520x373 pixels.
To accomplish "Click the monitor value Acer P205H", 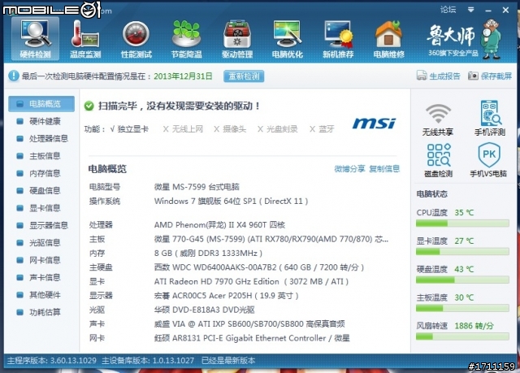I will [226, 296].
